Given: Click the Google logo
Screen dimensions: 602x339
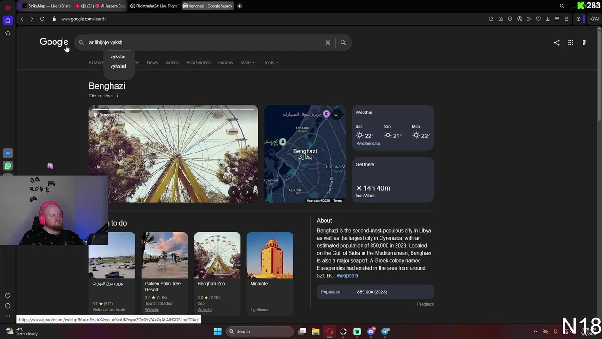Looking at the screenshot, I should pos(54,42).
